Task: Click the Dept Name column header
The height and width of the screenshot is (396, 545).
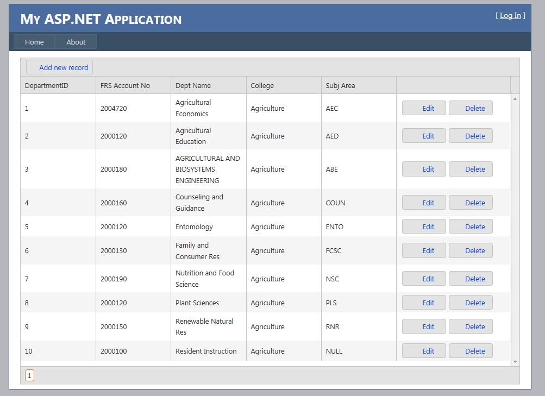Action: click(x=193, y=85)
